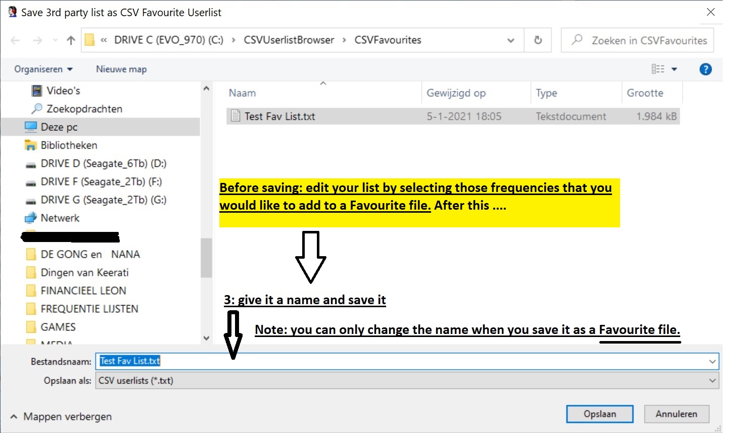Open the Organiseren menu
This screenshot has width=752, height=433.
[x=43, y=69]
